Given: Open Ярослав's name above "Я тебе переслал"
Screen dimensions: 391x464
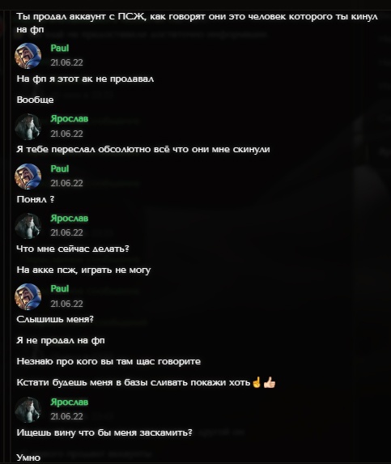Looking at the screenshot, I should (x=69, y=119).
